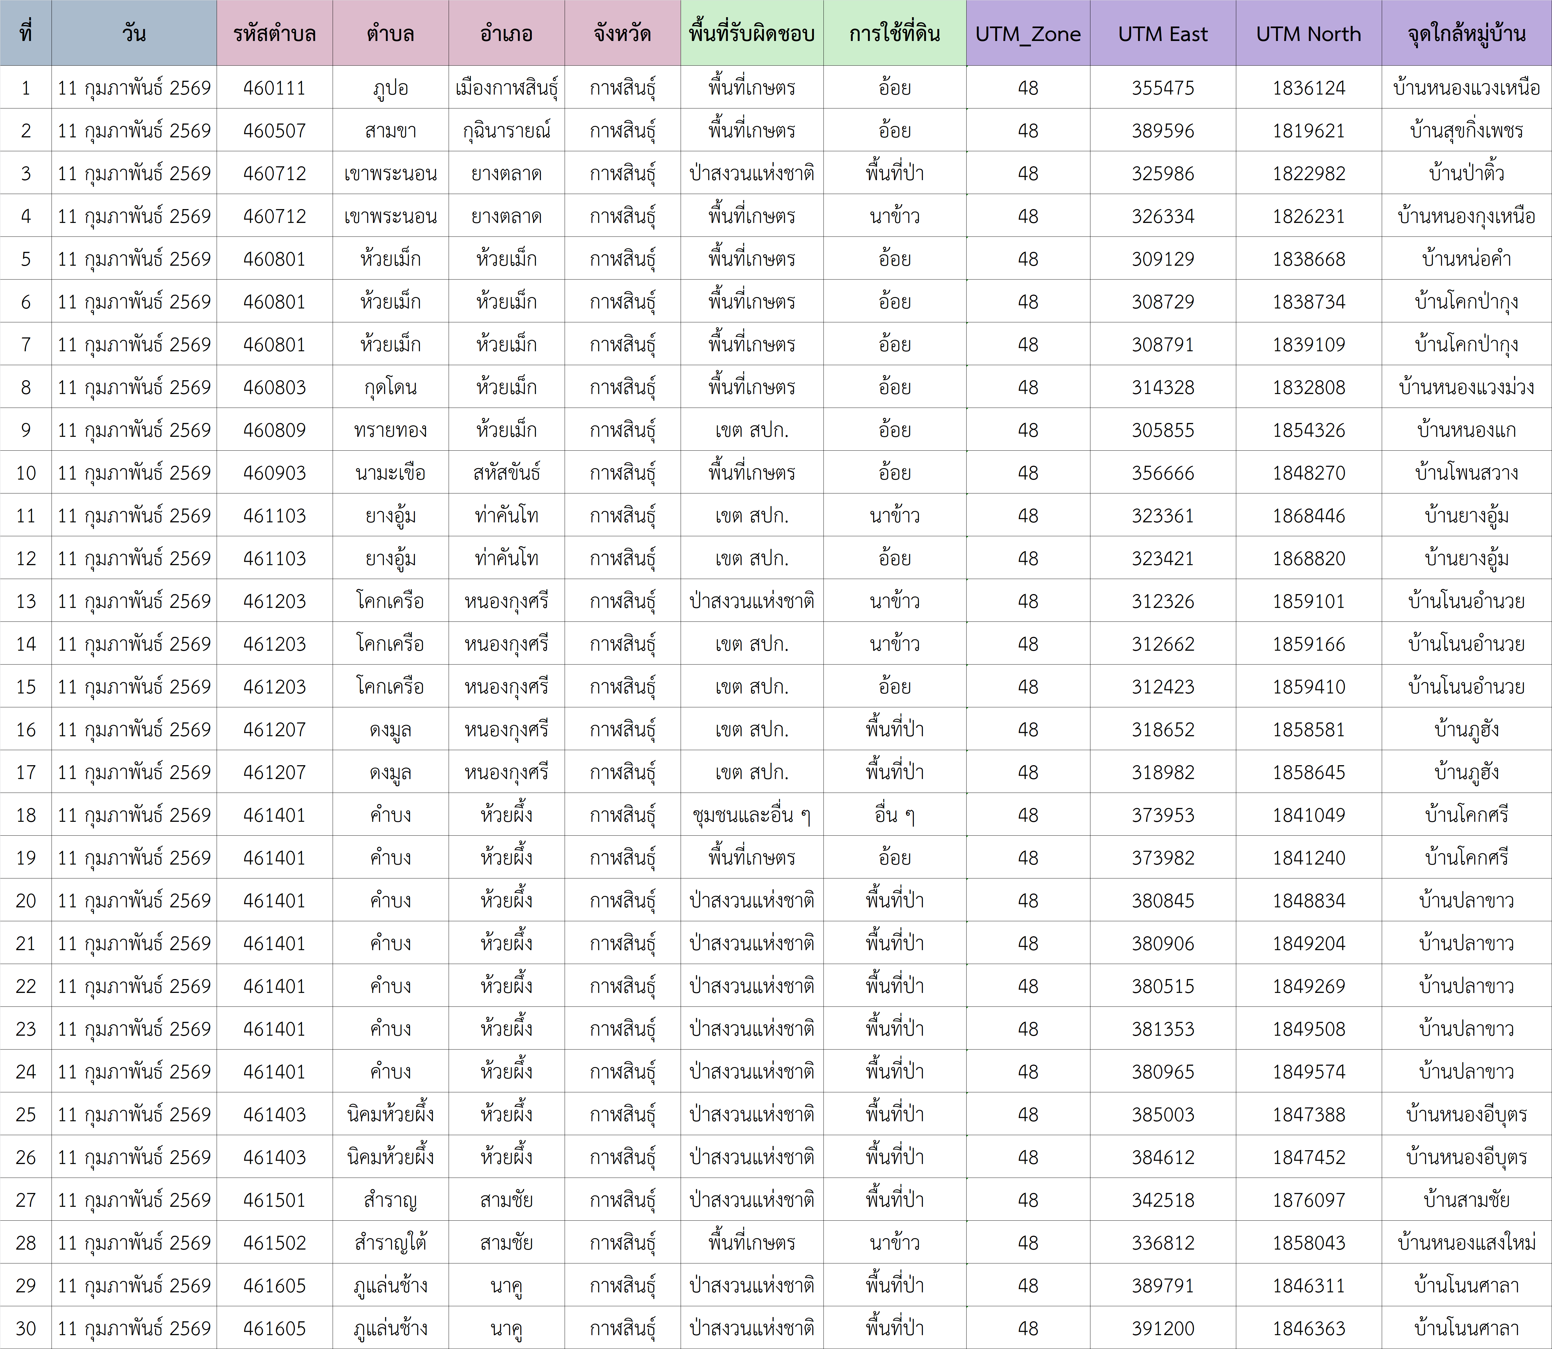This screenshot has width=1552, height=1349.
Task: Select cell with village บ้านหนองแวงเหนือ
Action: [x=1466, y=88]
